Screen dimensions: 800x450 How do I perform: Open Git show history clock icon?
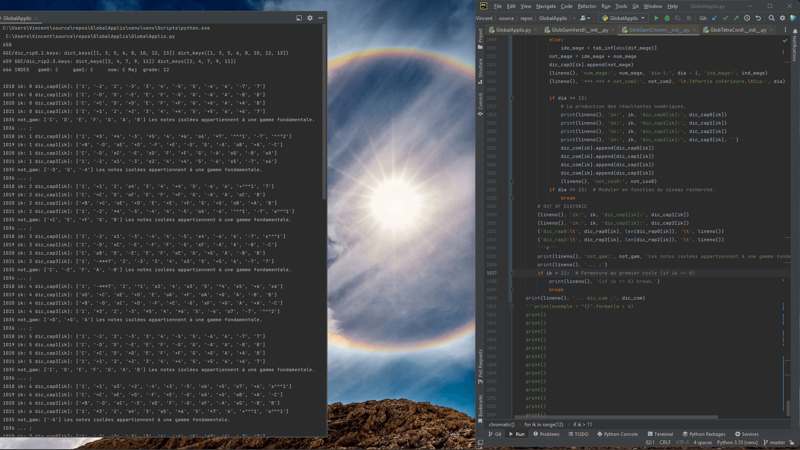747,18
